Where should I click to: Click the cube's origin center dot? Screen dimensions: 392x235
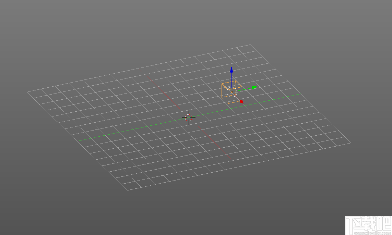click(x=231, y=91)
